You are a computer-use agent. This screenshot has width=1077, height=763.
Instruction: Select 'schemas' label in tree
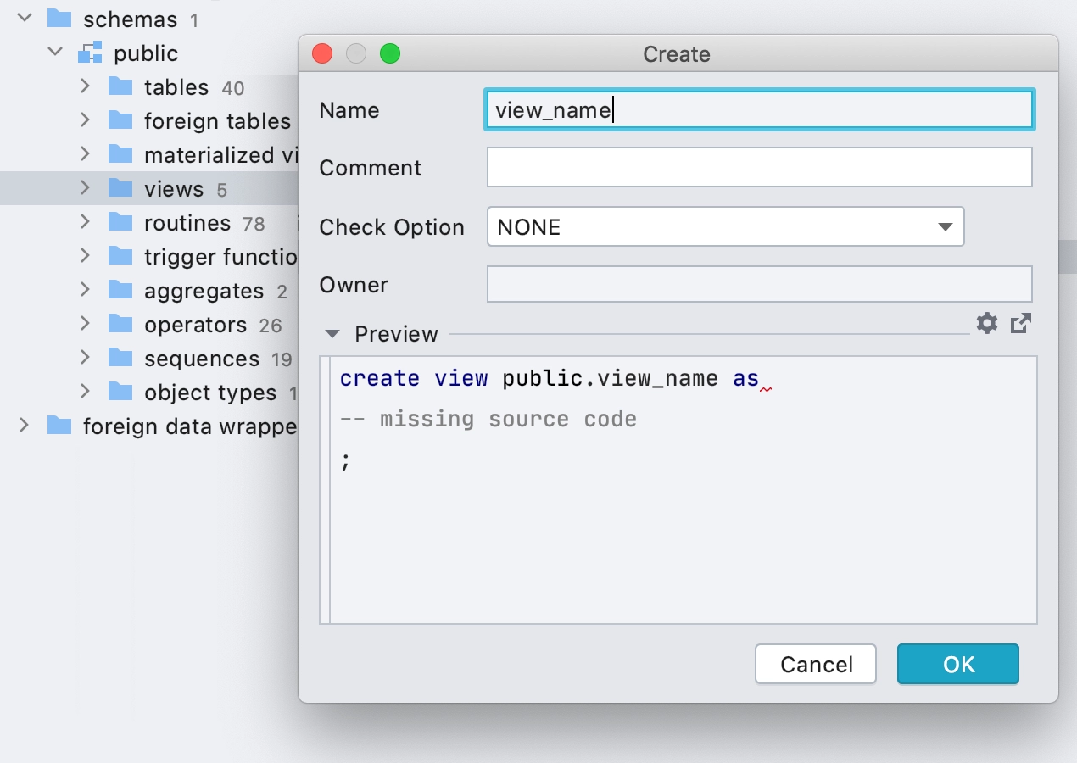point(131,19)
